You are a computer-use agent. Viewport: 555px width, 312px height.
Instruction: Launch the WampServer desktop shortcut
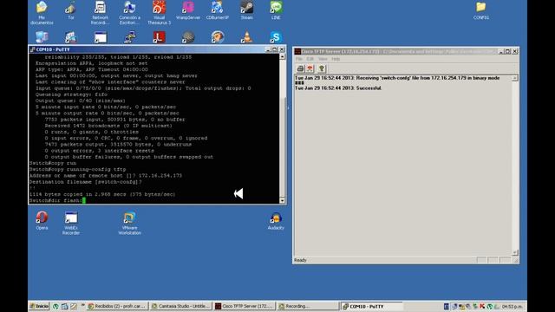[x=188, y=10]
